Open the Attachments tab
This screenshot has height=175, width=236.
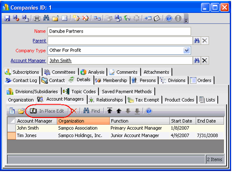click(x=156, y=72)
